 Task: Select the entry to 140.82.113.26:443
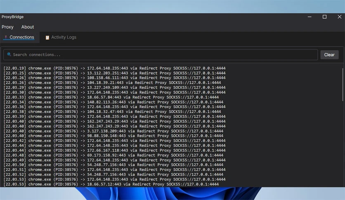pyautogui.click(x=113, y=102)
